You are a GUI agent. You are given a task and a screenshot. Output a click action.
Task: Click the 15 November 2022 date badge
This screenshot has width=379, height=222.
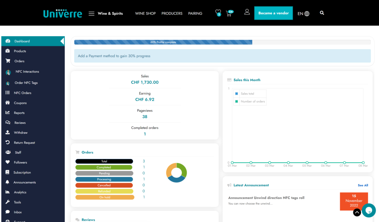pyautogui.click(x=354, y=201)
